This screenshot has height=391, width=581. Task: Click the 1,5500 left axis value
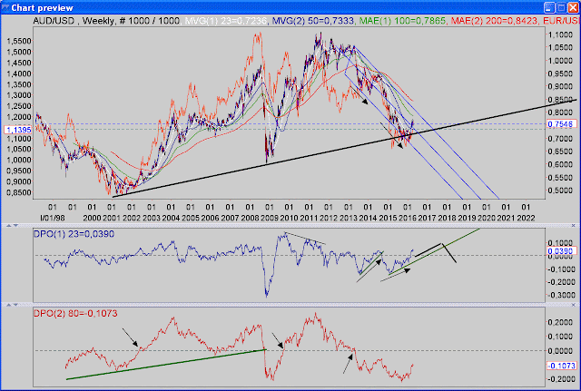19,41
